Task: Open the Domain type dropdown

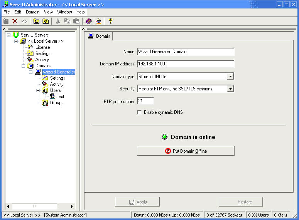Action: click(x=230, y=77)
